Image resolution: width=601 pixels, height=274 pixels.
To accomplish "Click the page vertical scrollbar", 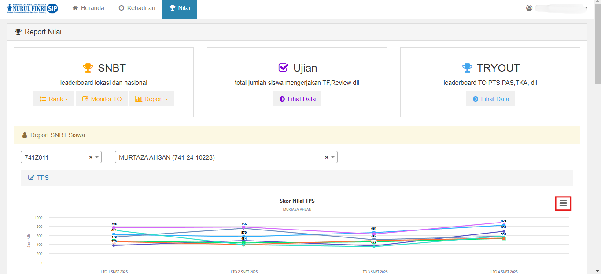I will pyautogui.click(x=597, y=44).
